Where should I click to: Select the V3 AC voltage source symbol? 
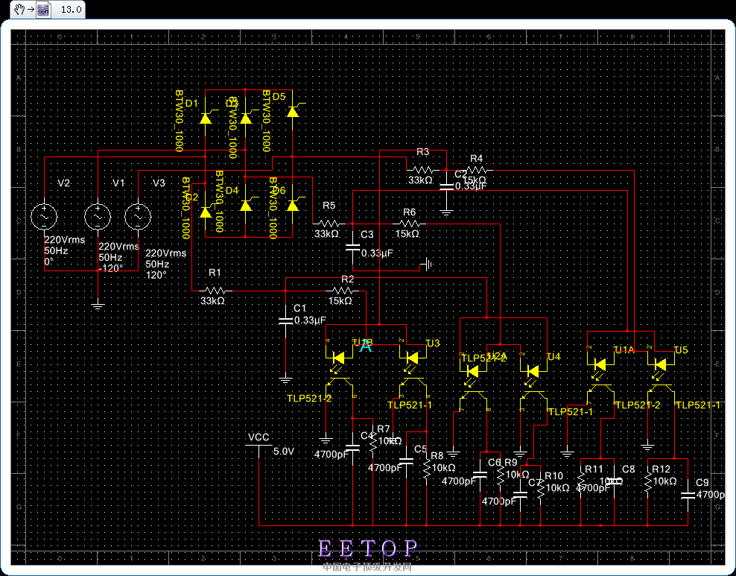pos(138,216)
